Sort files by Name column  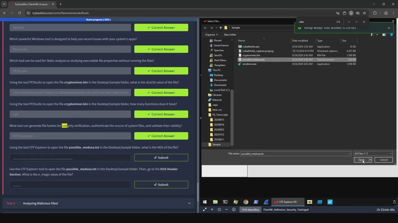[x=241, y=41]
